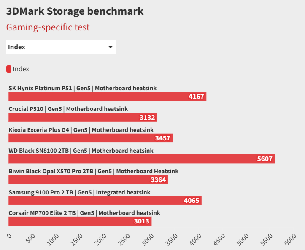This screenshot has height=250, width=305.
Task: Click the dropdown caret arrow
Action: (x=111, y=47)
